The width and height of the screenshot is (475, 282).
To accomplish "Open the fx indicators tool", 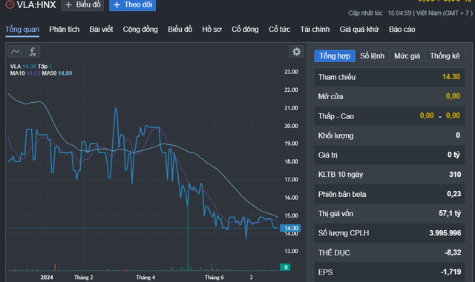I will [x=33, y=52].
